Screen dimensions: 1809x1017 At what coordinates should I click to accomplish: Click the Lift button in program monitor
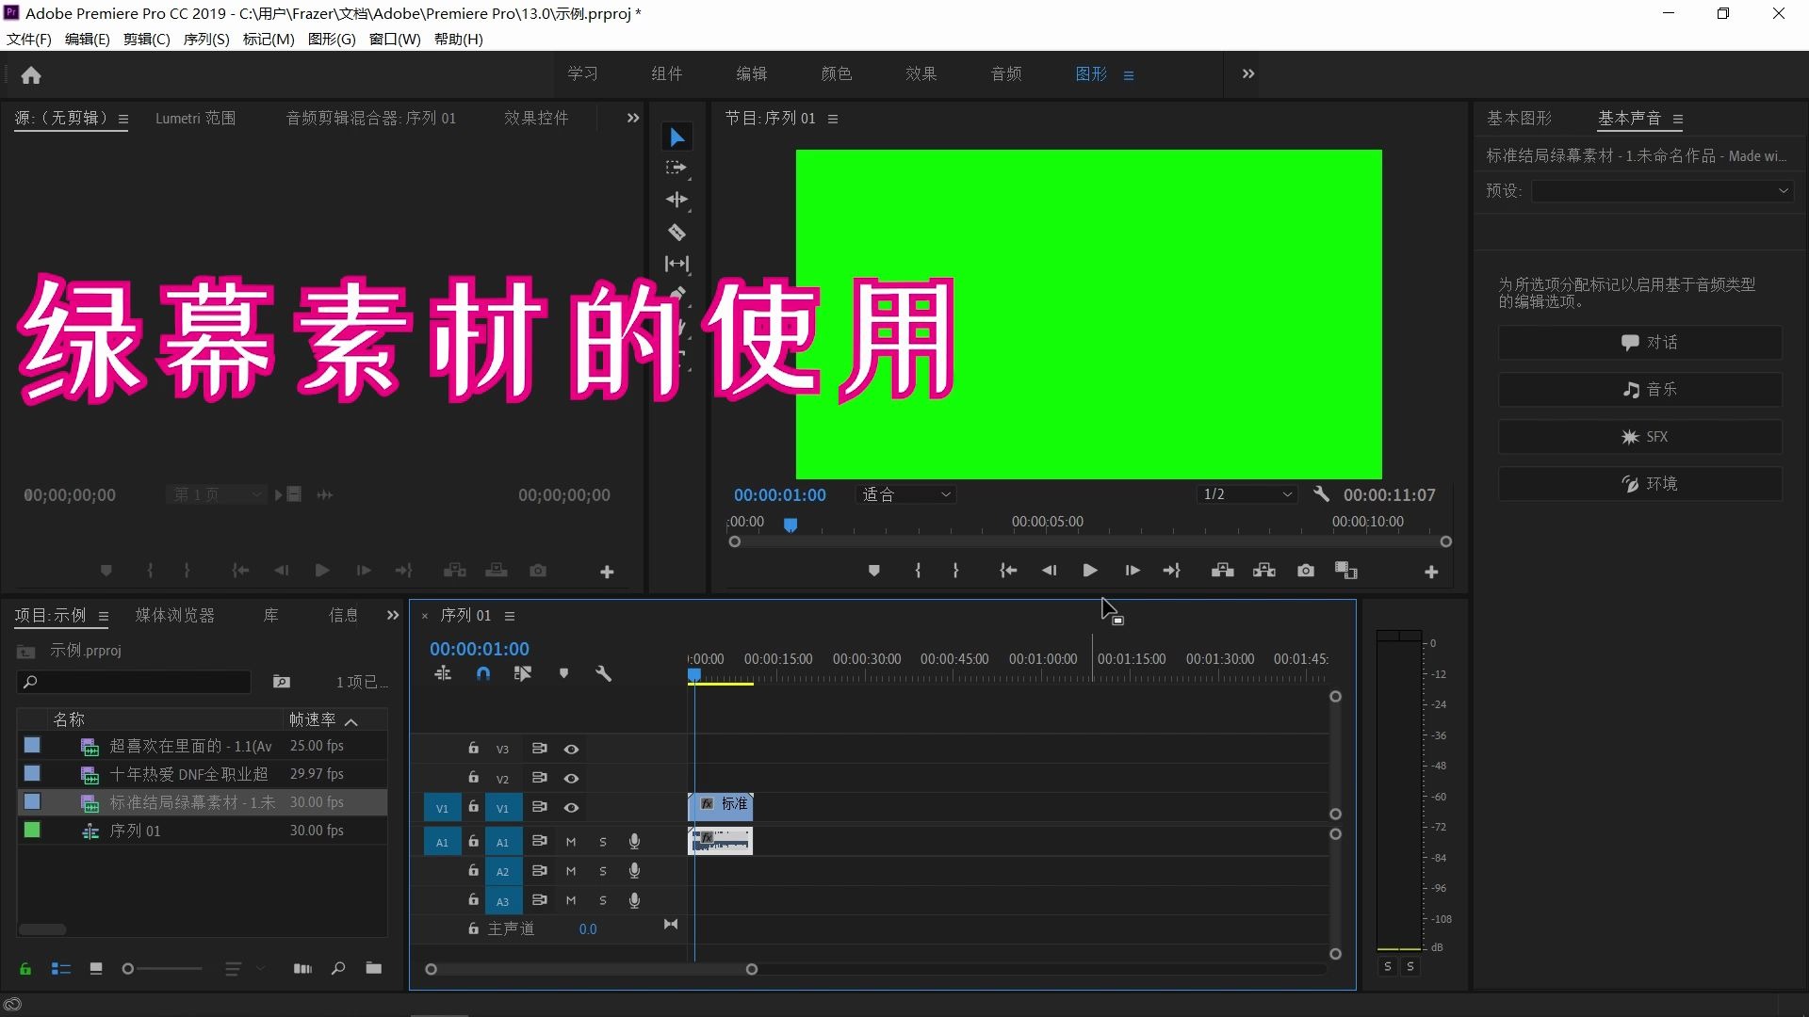click(x=1223, y=571)
